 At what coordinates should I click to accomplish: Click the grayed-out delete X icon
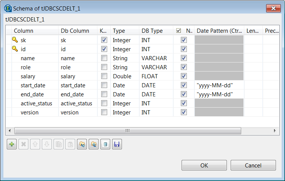(23, 145)
